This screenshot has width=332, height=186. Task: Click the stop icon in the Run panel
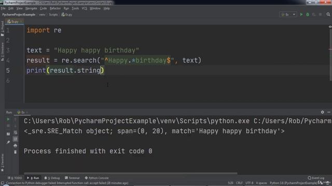(8, 126)
